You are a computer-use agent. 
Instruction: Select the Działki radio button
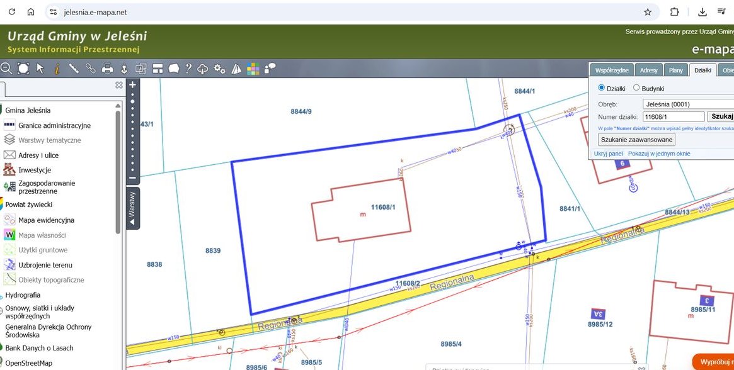point(601,89)
